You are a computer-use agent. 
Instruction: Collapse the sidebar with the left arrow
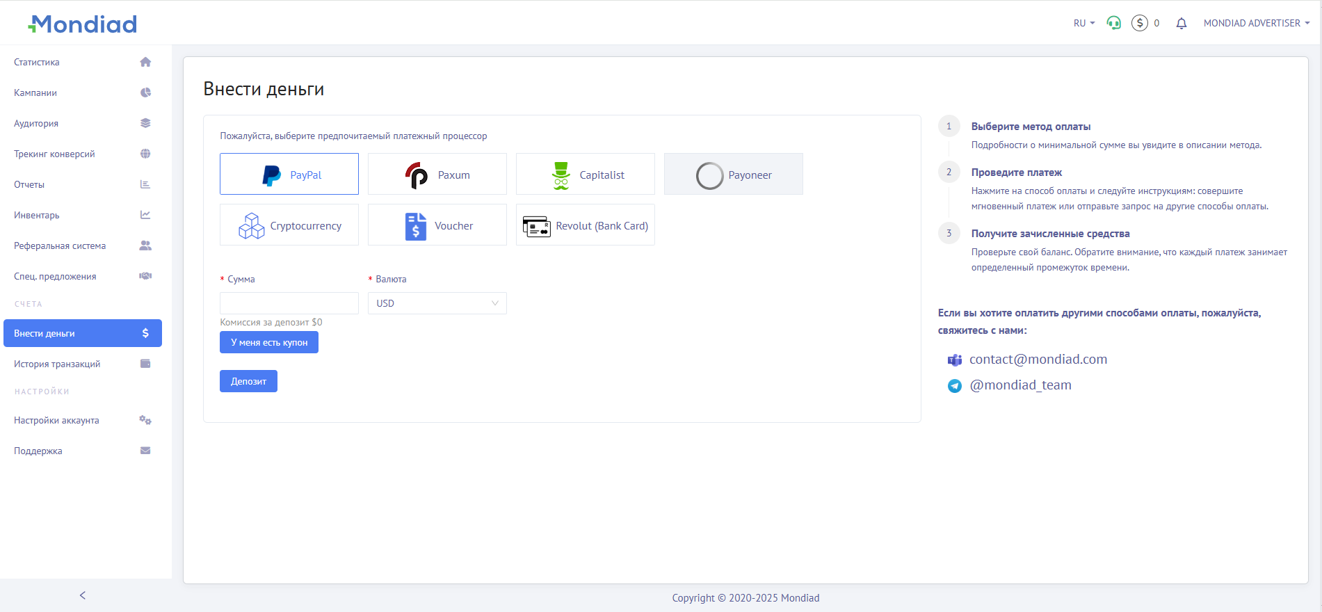point(83,595)
